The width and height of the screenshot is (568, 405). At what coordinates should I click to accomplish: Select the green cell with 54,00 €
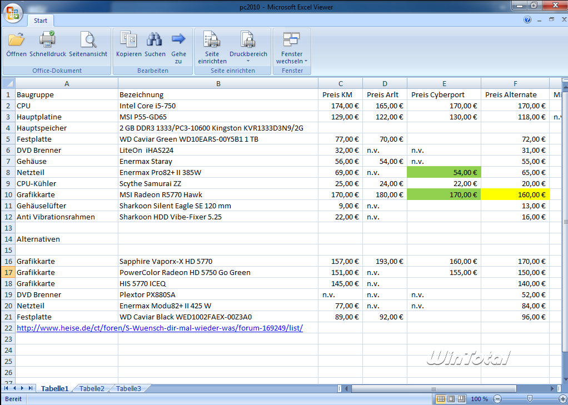[x=444, y=172]
